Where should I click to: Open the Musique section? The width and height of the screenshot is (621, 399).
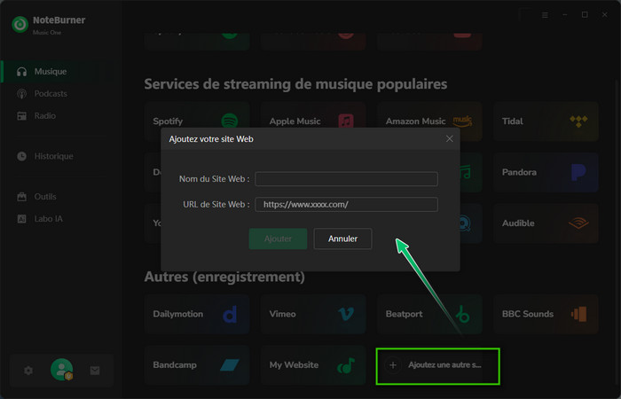tap(59, 72)
